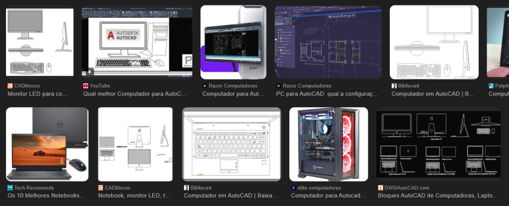Click Bibliocad favicon above 'Computador em AutoCAD | Baixa...'
This screenshot has height=206, width=509.
click(x=186, y=188)
